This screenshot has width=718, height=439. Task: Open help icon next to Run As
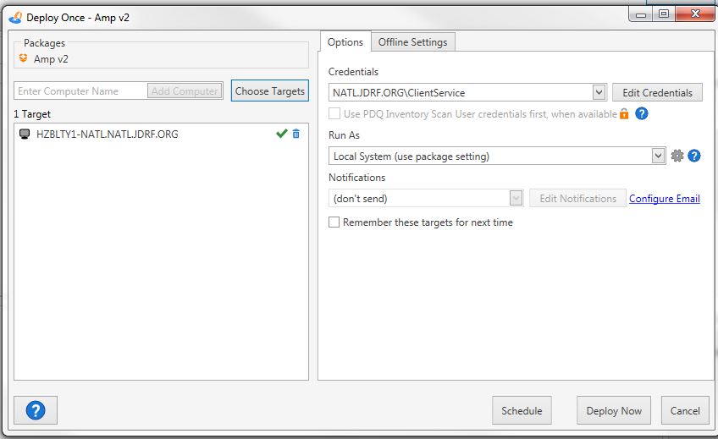(693, 156)
